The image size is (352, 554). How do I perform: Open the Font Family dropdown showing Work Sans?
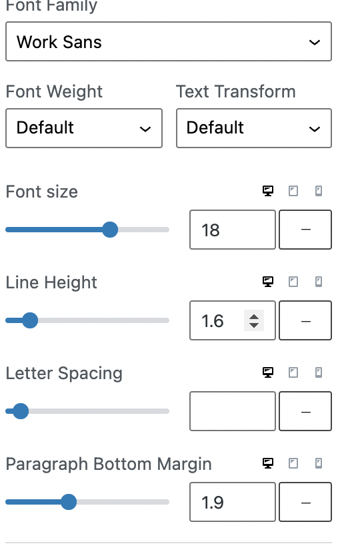tap(169, 41)
